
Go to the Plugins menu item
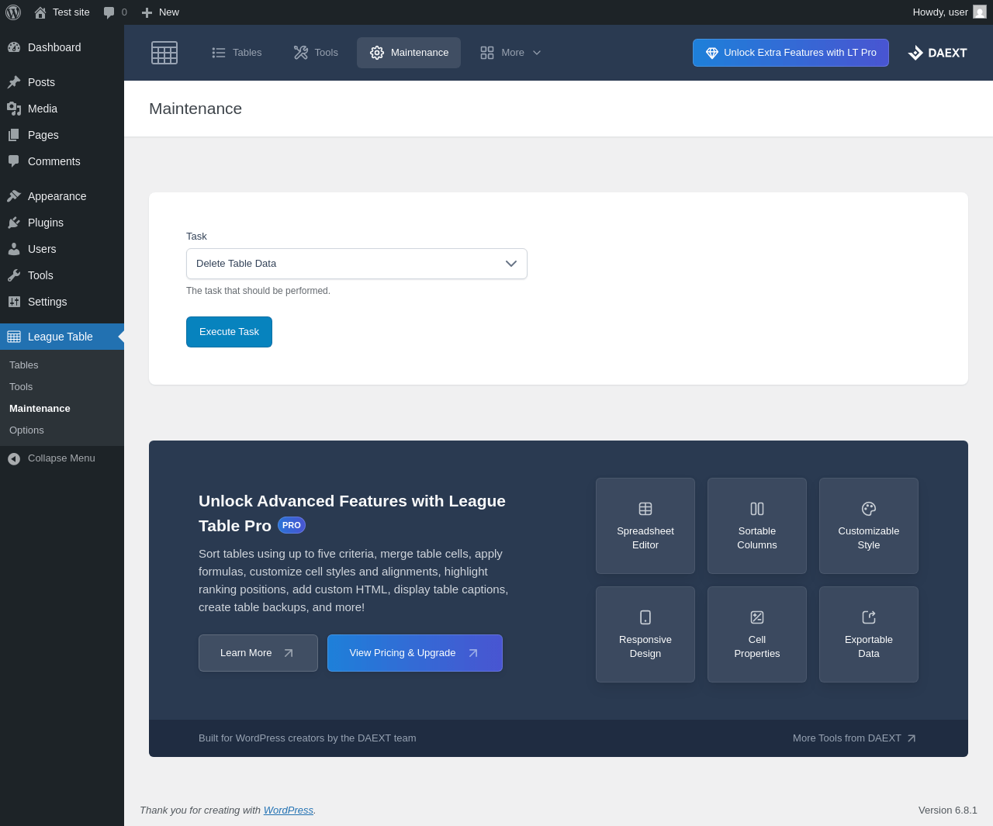tap(62, 223)
